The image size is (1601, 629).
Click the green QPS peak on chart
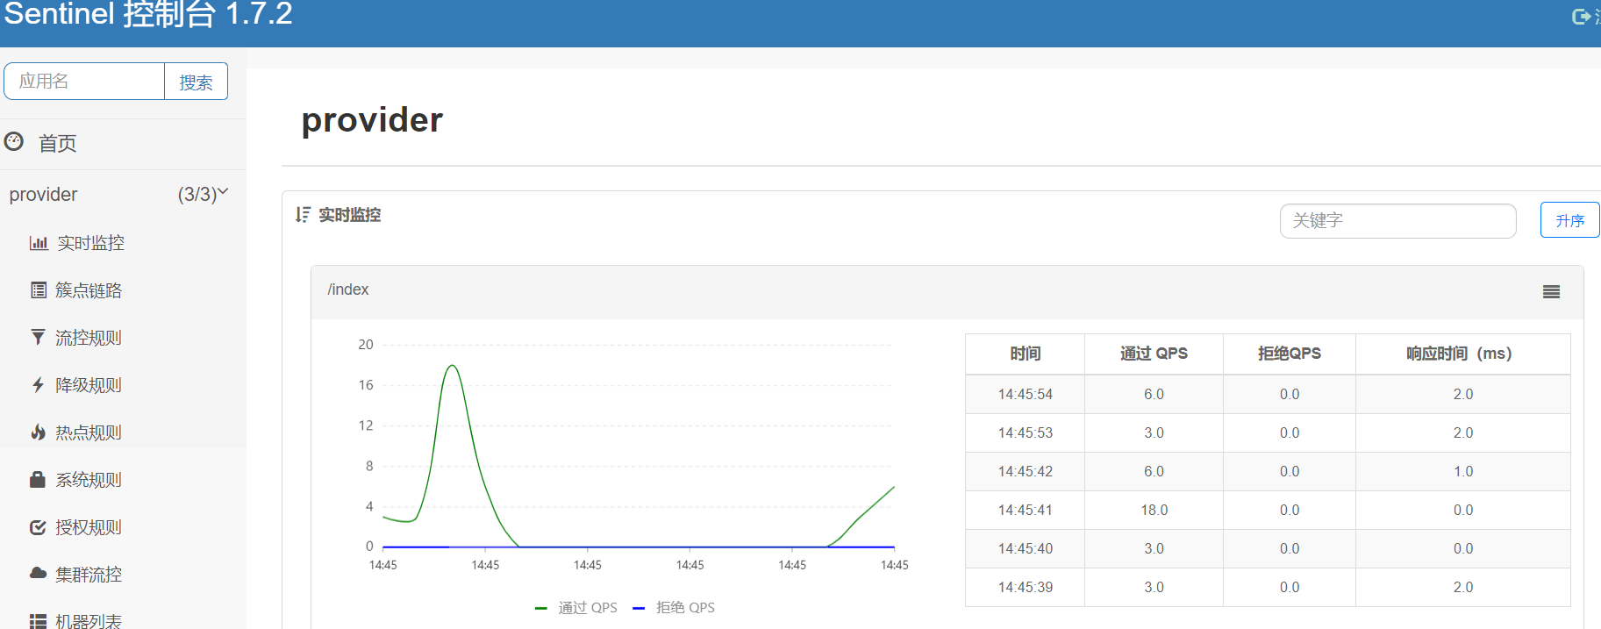click(452, 367)
